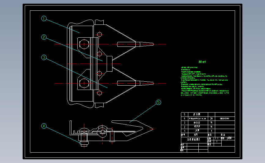Select the 压刀片 name cell in parts list

tap(197, 127)
